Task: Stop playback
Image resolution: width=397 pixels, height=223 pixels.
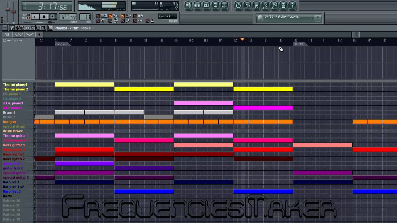Action: point(44,16)
